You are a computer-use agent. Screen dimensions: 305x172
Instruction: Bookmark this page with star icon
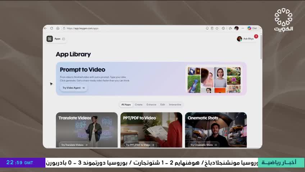(x=217, y=28)
